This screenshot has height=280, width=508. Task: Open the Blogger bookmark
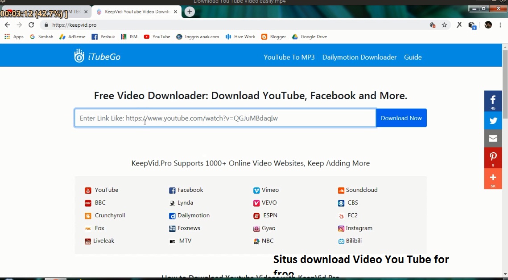tap(274, 37)
